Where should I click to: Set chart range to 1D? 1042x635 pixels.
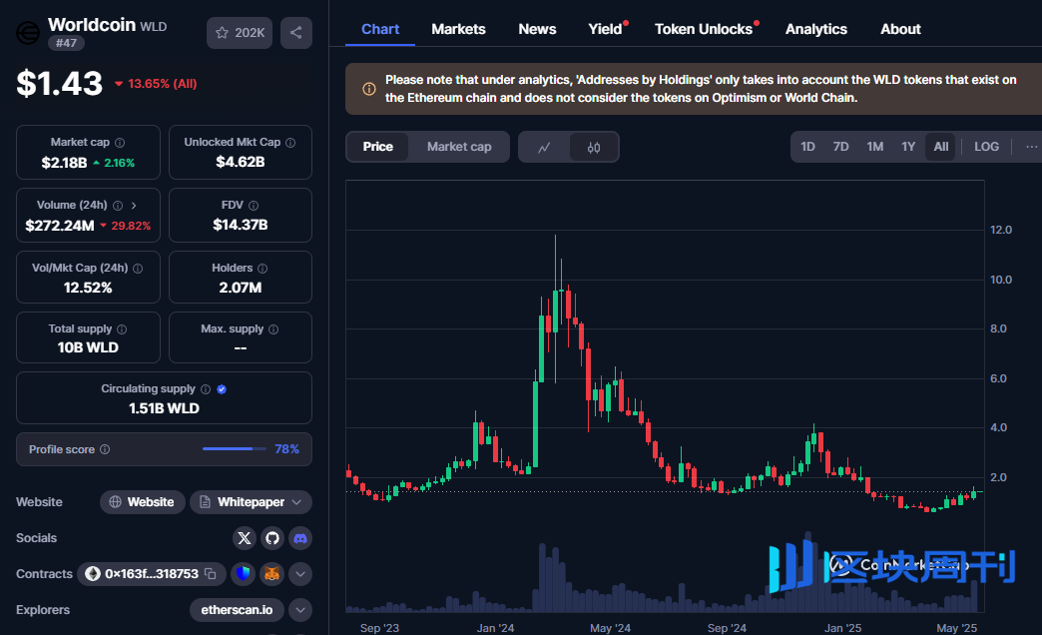[808, 147]
